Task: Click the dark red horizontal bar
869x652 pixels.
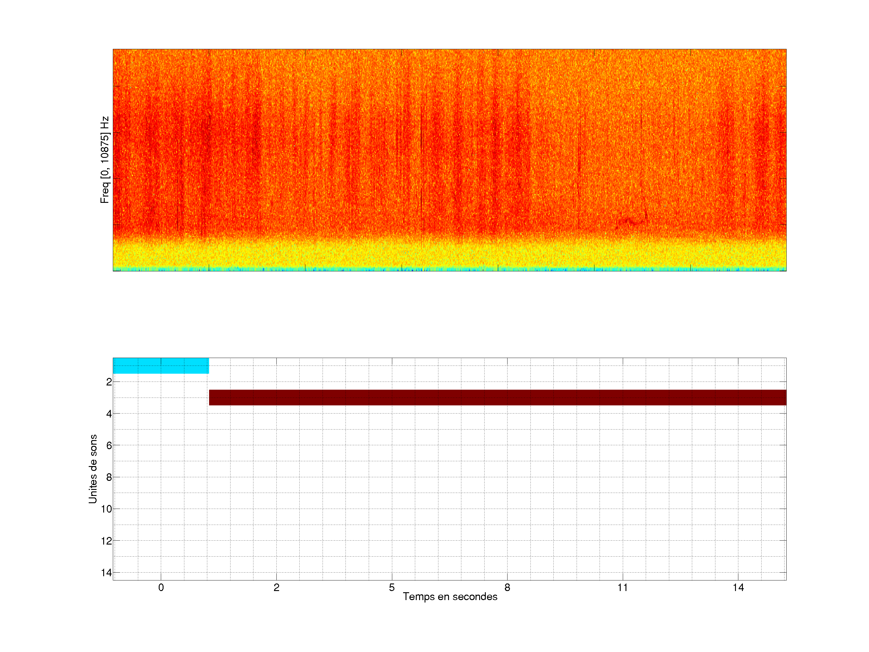Action: point(497,397)
